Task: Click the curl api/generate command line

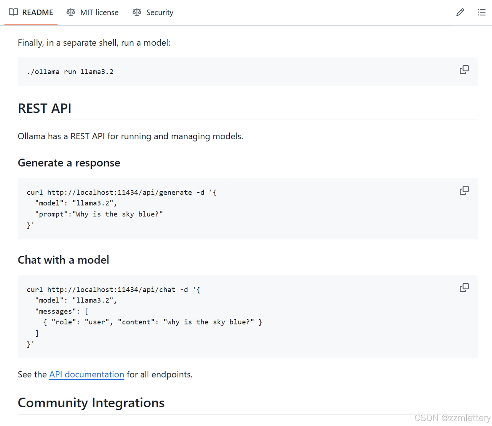Action: (x=122, y=192)
